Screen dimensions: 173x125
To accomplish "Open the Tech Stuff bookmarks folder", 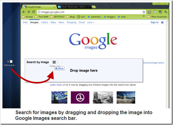I will point(42,17).
